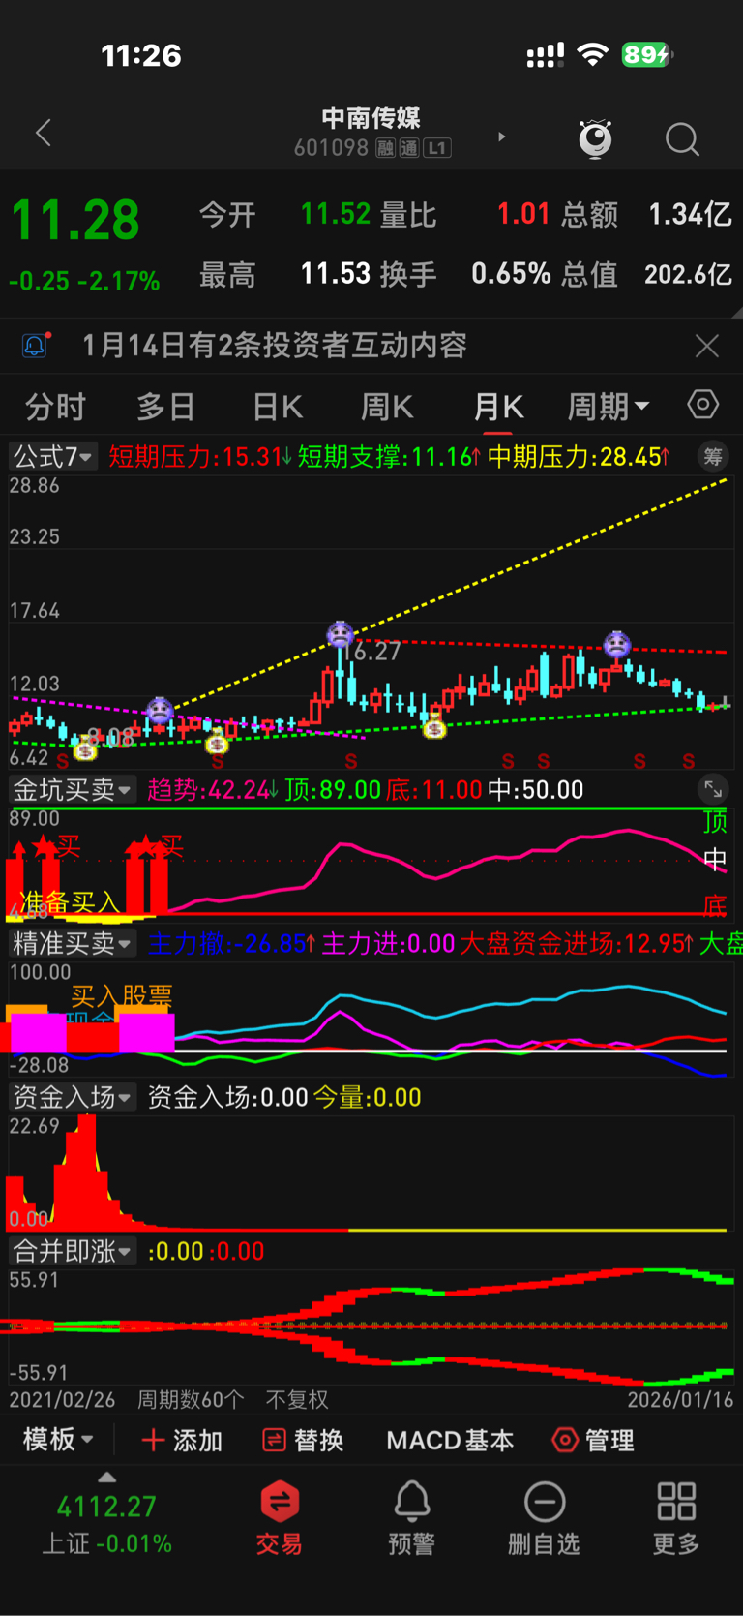Open the 精准买卖 indicator dropdown
743x1616 pixels.
72,943
